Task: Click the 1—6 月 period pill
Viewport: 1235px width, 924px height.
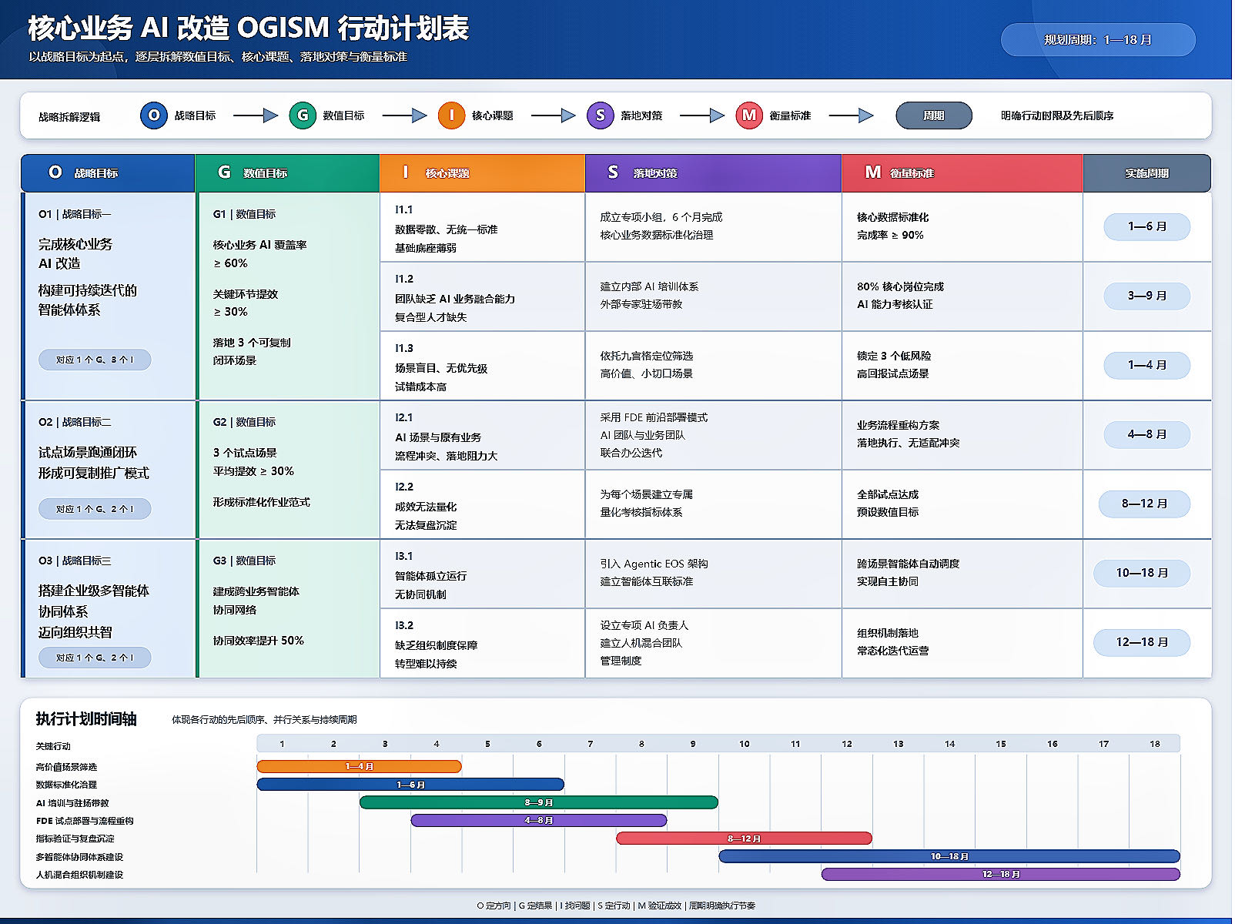Action: [x=1147, y=226]
